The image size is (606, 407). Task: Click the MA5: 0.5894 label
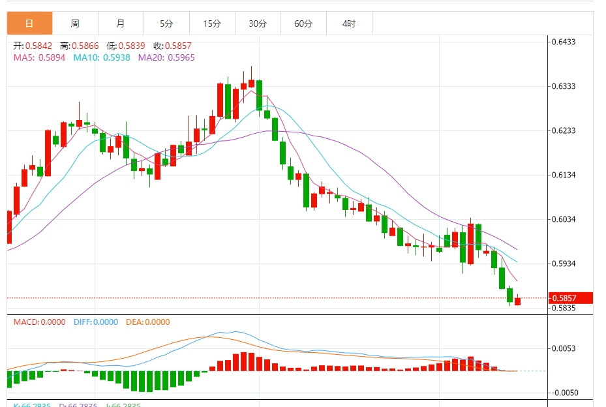39,57
